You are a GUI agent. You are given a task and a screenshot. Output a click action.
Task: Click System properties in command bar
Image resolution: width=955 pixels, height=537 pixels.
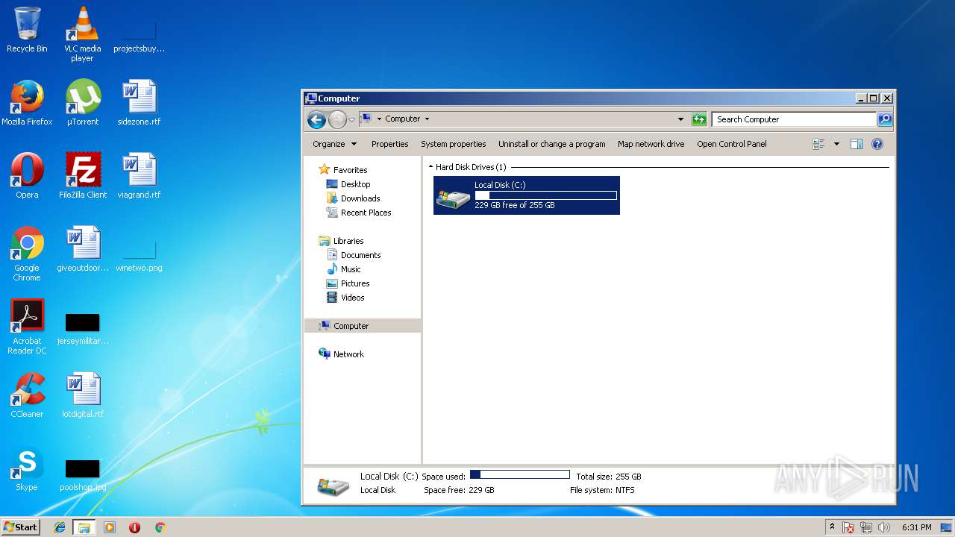point(453,144)
